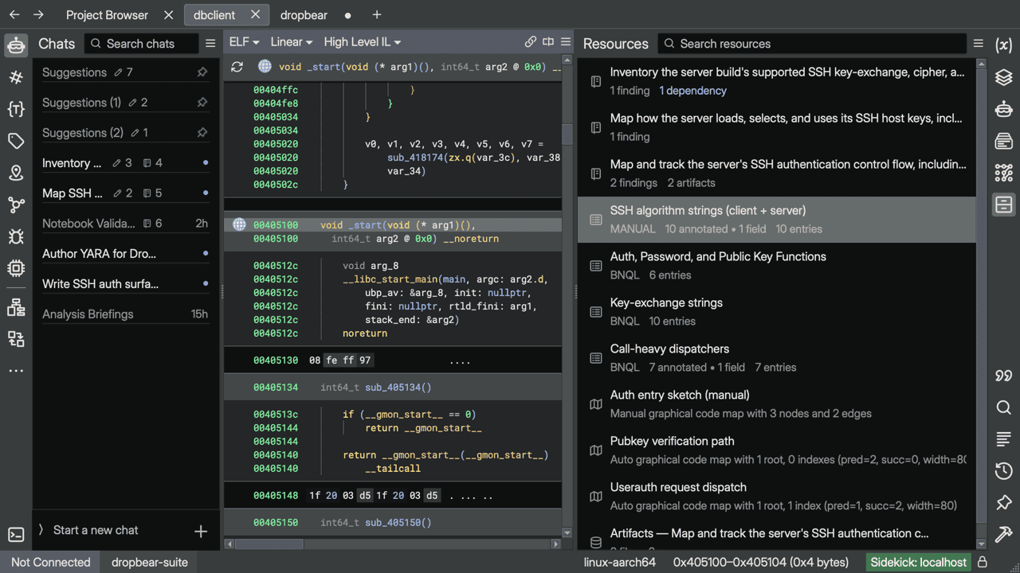Open the magnifier search icon in right sidebar
The width and height of the screenshot is (1020, 573).
(1004, 407)
